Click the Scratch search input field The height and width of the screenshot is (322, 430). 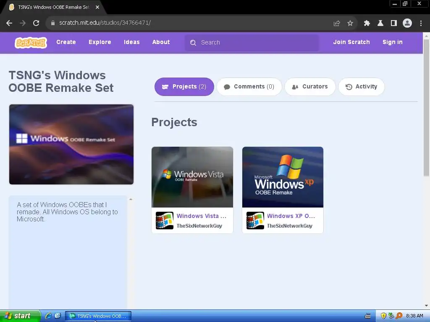pos(252,43)
